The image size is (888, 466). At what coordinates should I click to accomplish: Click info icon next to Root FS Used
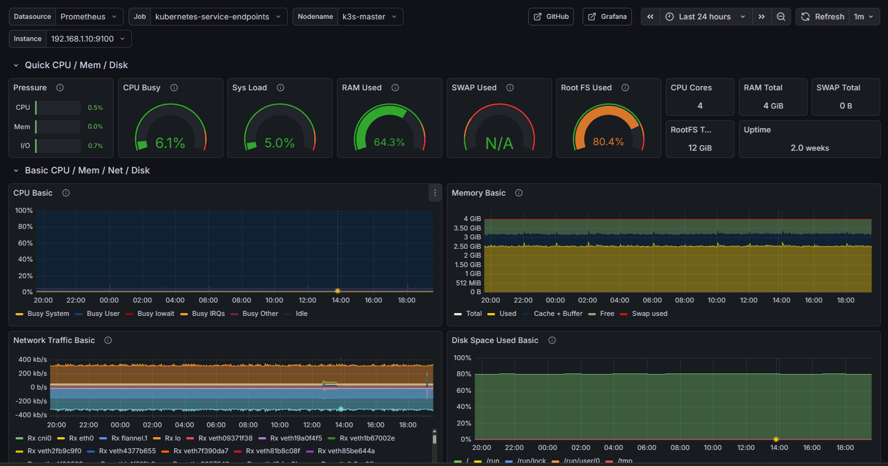[625, 88]
